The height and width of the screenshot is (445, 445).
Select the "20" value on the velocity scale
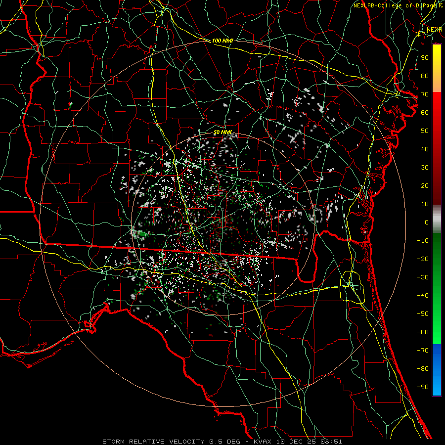point(425,186)
